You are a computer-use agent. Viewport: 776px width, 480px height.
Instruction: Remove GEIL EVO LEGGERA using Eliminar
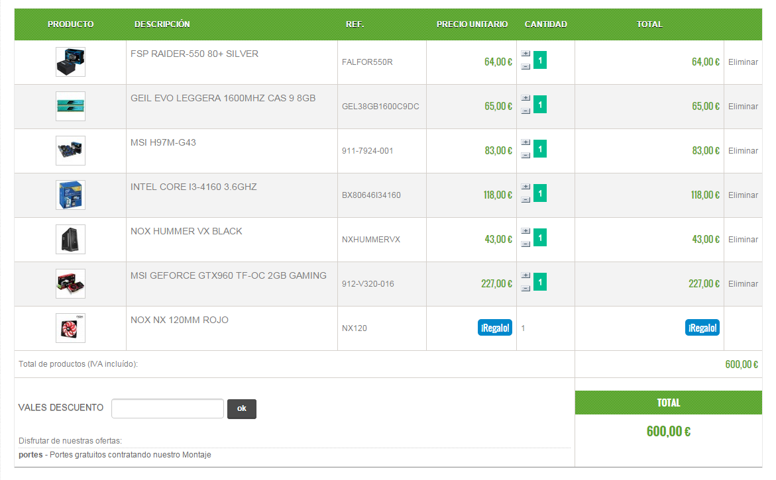(743, 107)
